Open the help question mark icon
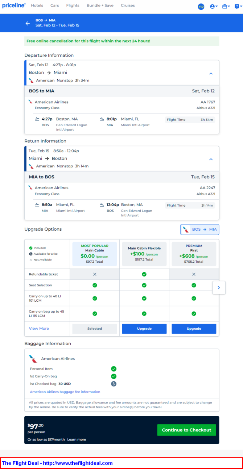Image resolution: width=243 pixels, height=469 pixels. coord(237,7)
